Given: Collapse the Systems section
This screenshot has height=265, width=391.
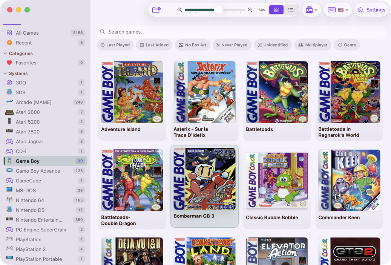Looking at the screenshot, I should [x=5, y=73].
